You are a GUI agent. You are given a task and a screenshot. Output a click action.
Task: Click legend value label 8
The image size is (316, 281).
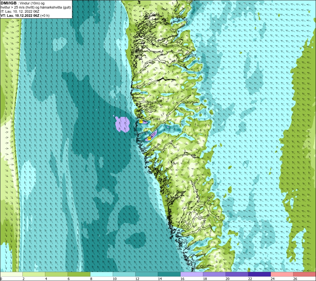pos(91,279)
